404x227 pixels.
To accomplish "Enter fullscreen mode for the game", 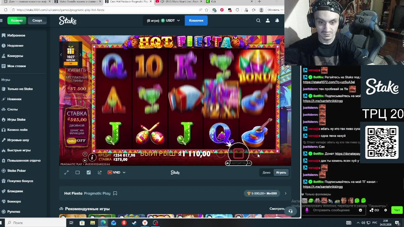I will pos(66,172).
